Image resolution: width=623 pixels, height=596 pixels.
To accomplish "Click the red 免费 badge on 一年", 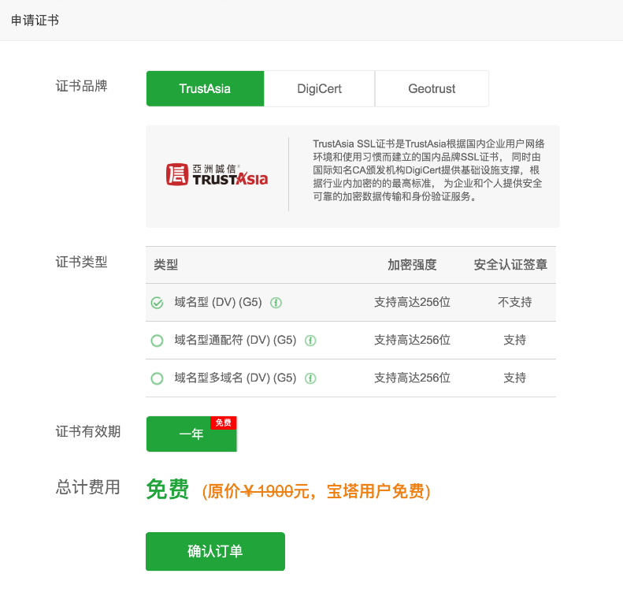I will [x=224, y=423].
